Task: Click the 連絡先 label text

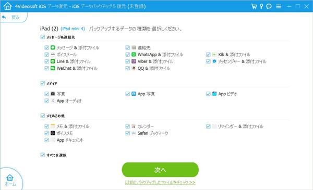Action: point(144,48)
